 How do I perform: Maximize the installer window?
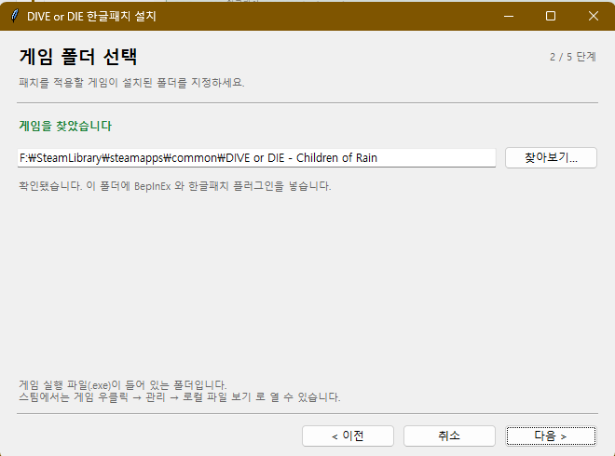[551, 16]
